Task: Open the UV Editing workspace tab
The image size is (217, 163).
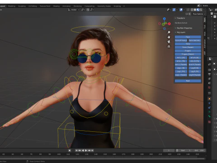Action: coord(33,6)
